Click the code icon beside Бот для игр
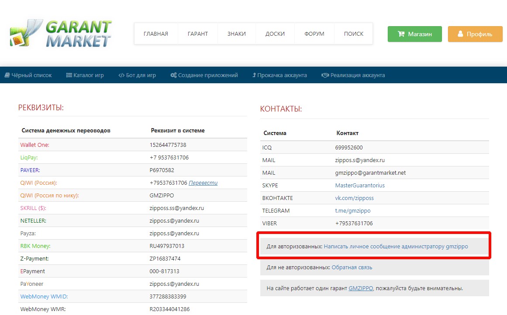 tap(121, 75)
